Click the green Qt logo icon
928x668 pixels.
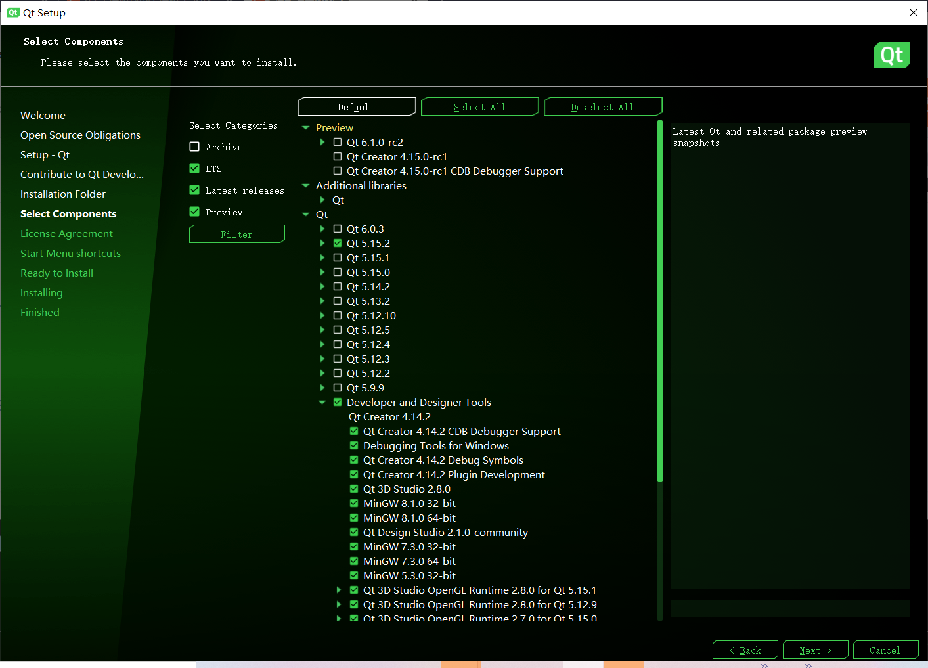coord(892,55)
